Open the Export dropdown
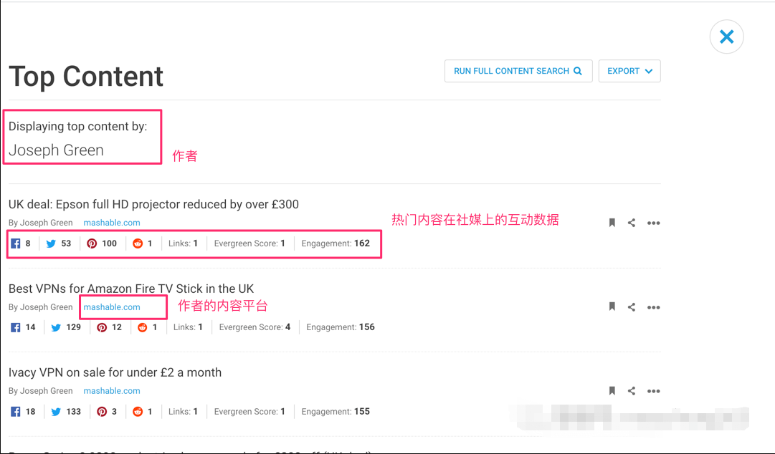 [629, 71]
